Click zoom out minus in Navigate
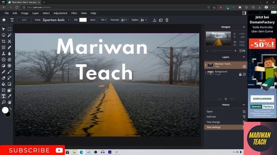This screenshot has height=155, width=277. [x=207, y=51]
